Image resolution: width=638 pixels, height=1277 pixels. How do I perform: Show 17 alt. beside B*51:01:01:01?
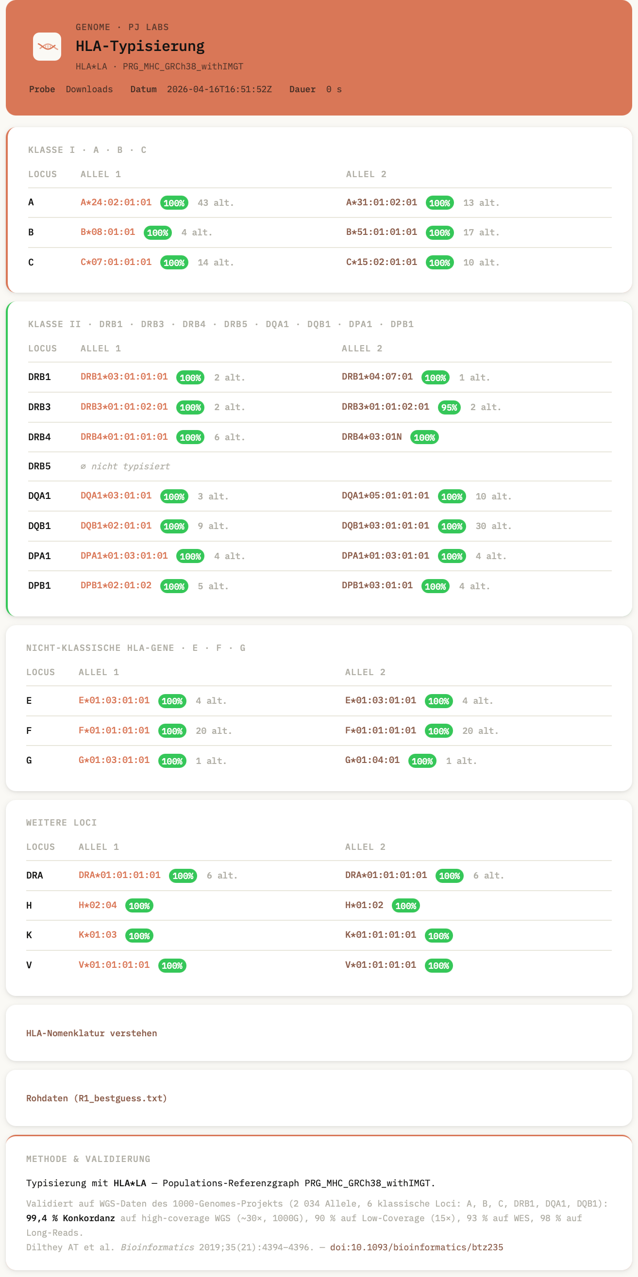[x=481, y=232]
